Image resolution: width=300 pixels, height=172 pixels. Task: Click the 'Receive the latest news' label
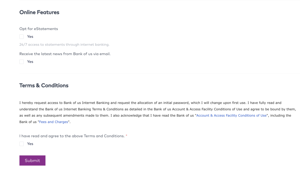pos(65,54)
